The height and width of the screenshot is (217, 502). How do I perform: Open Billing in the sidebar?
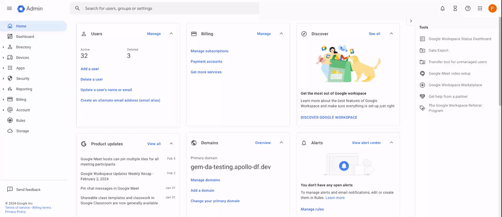33,100
